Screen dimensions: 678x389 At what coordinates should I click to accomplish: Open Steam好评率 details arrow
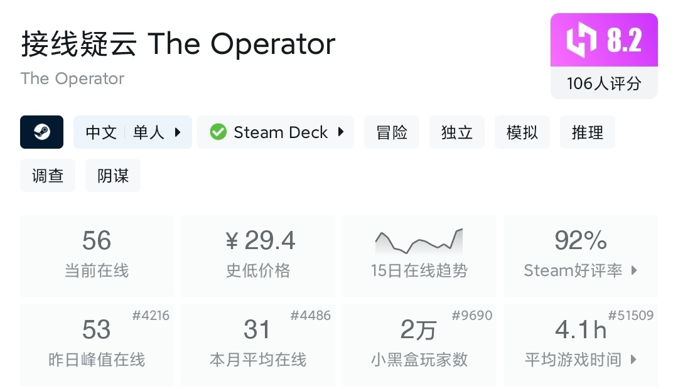634,270
